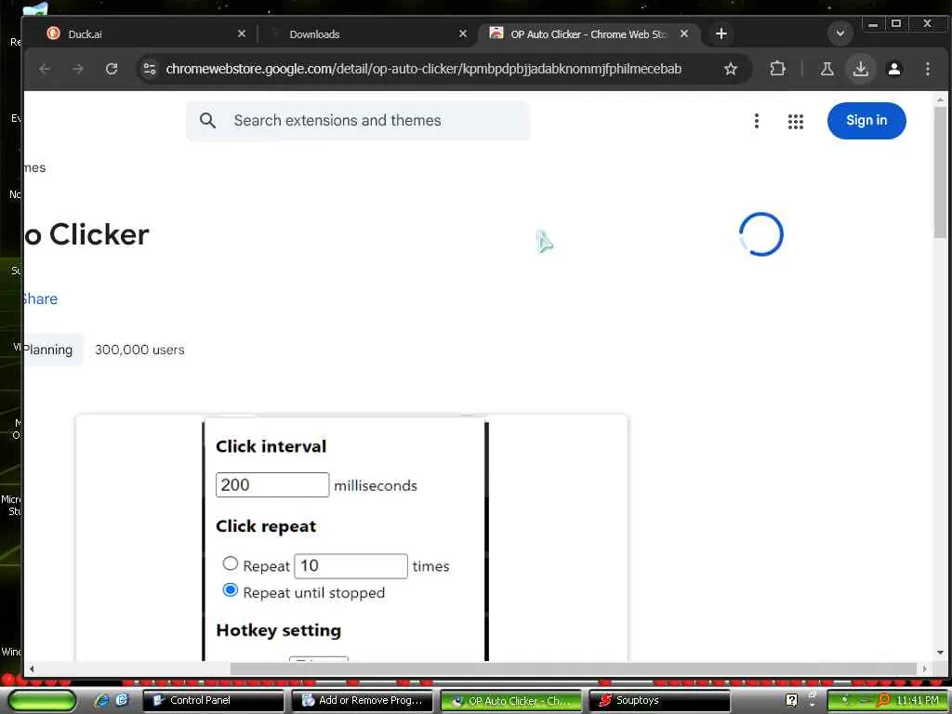Click the extension preview screenshot
Image resolution: width=952 pixels, height=714 pixels.
pyautogui.click(x=352, y=538)
